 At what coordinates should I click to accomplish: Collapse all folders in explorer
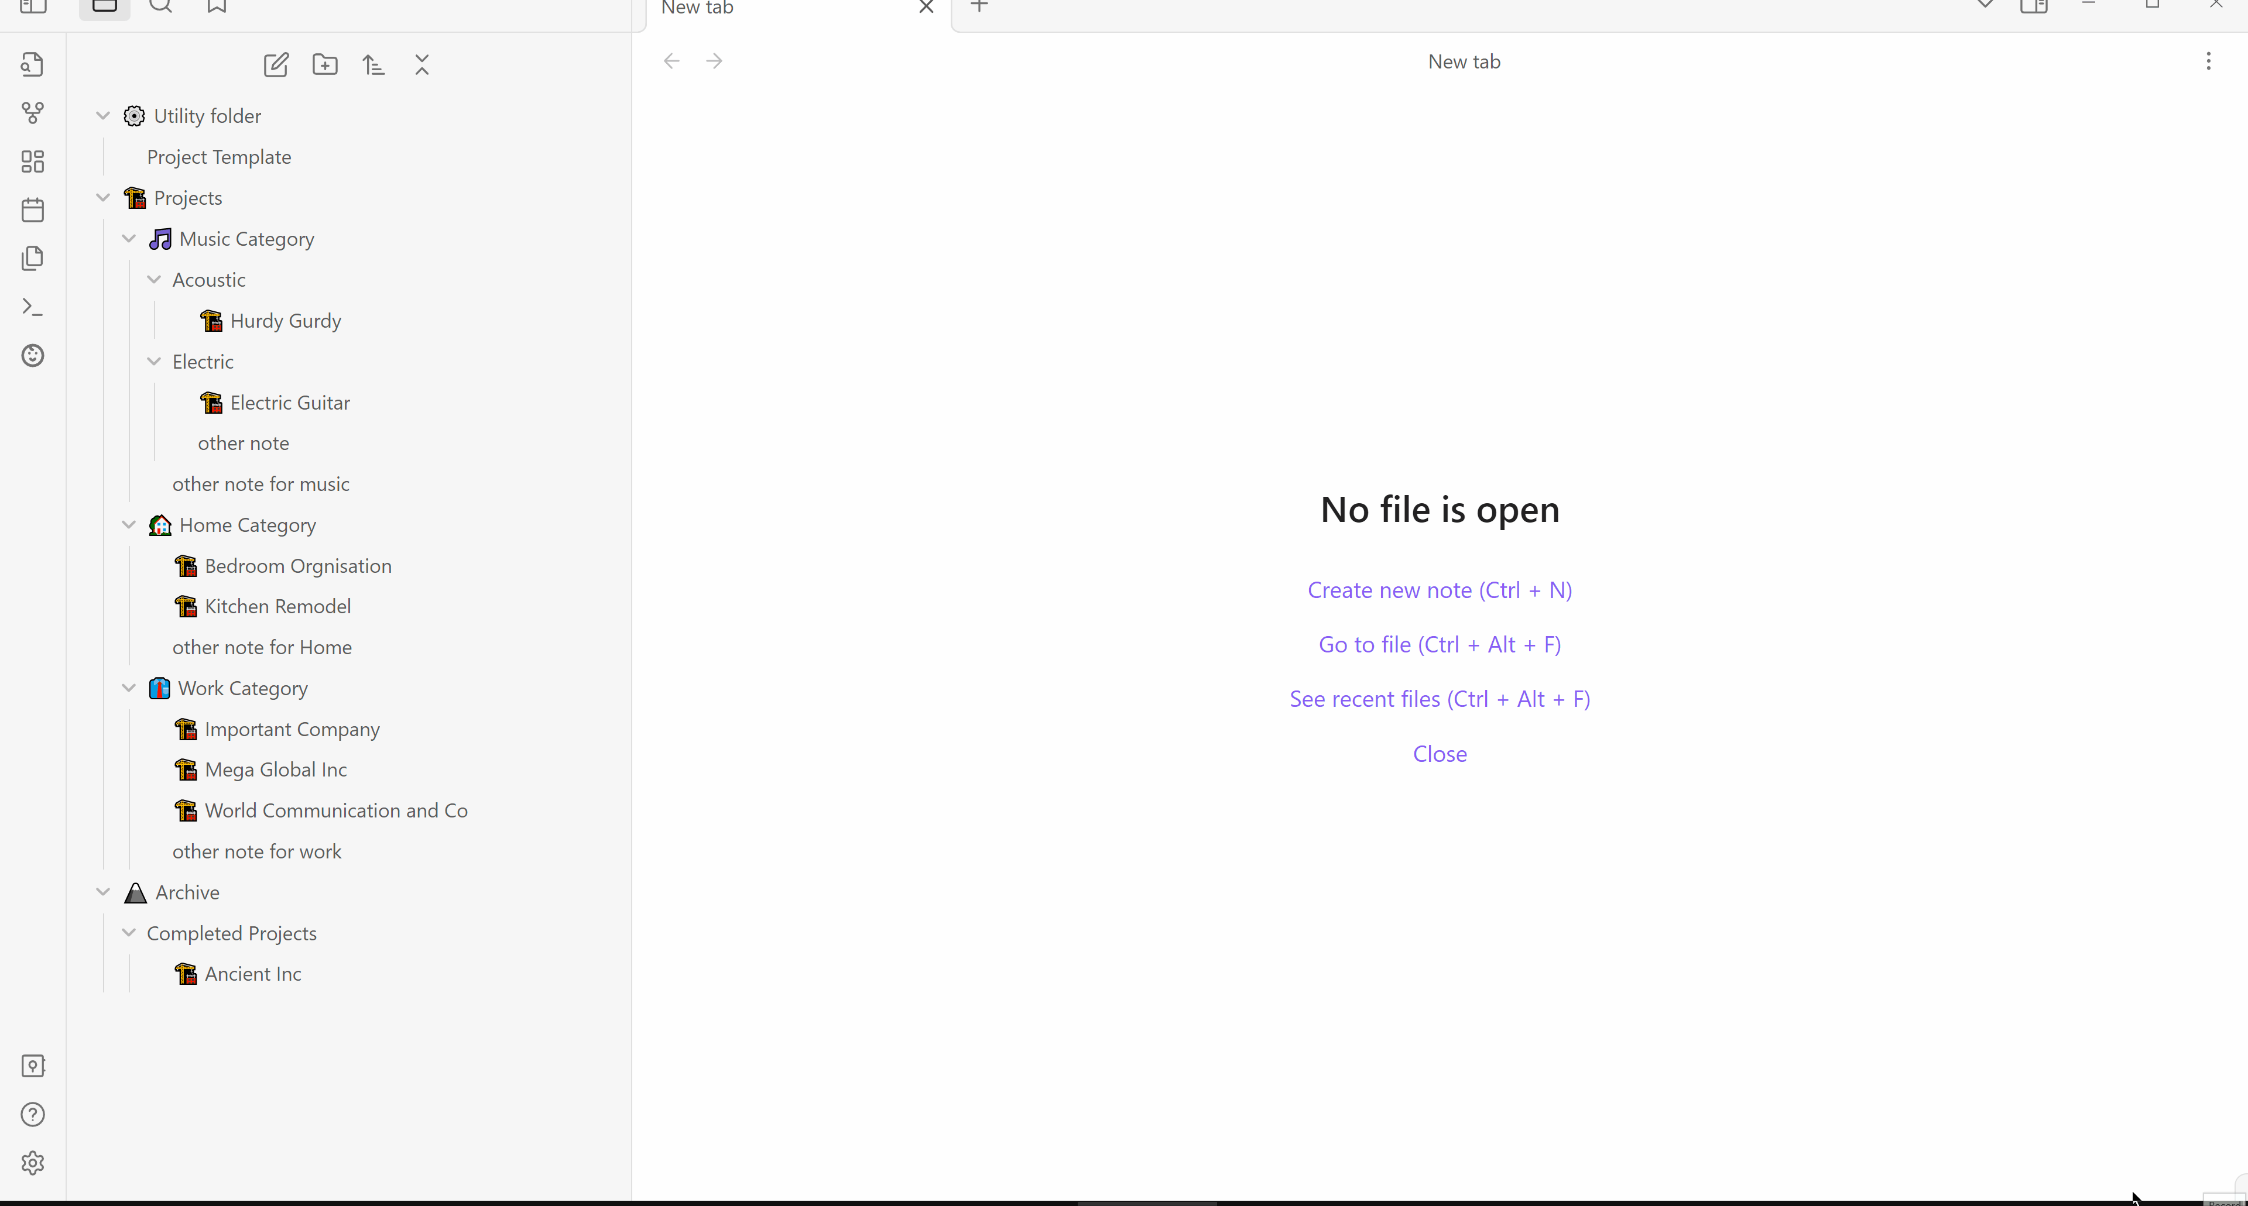tap(422, 64)
